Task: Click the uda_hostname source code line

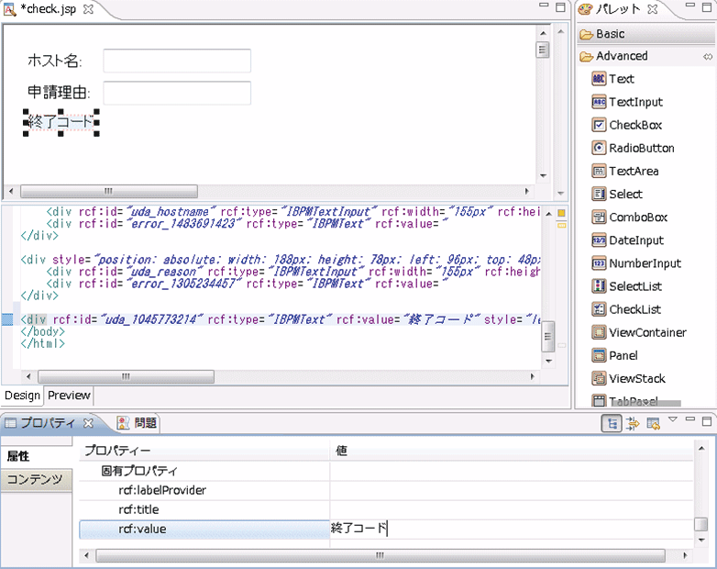Action: pos(292,212)
